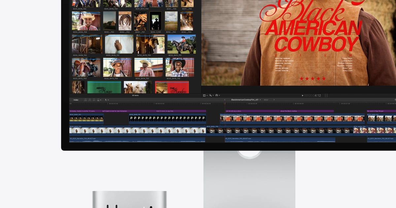Select timeline clip SC01_SH01_T01
The image size is (396, 208).
[x=86, y=119]
